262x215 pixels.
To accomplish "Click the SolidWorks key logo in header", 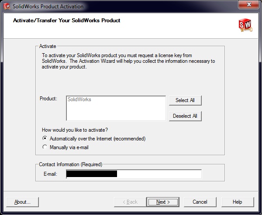I will [245, 25].
